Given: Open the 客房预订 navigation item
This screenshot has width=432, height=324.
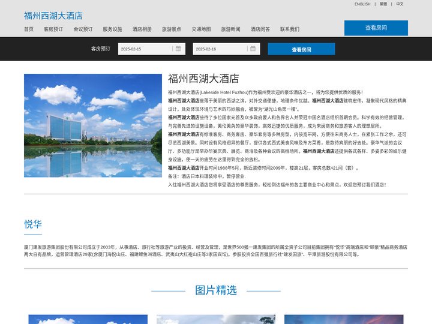Looking at the screenshot, I should click(x=53, y=29).
